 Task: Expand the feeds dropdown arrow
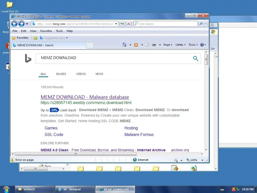click(142, 45)
